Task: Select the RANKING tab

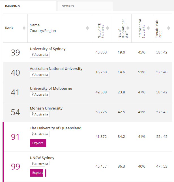Action: (x=28, y=6)
